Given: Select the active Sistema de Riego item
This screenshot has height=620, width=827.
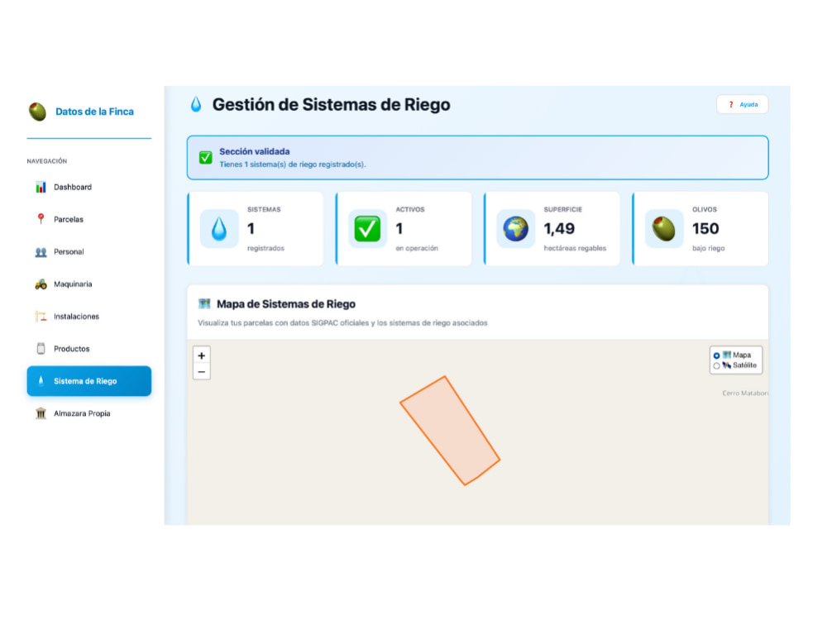Looking at the screenshot, I should [x=89, y=381].
